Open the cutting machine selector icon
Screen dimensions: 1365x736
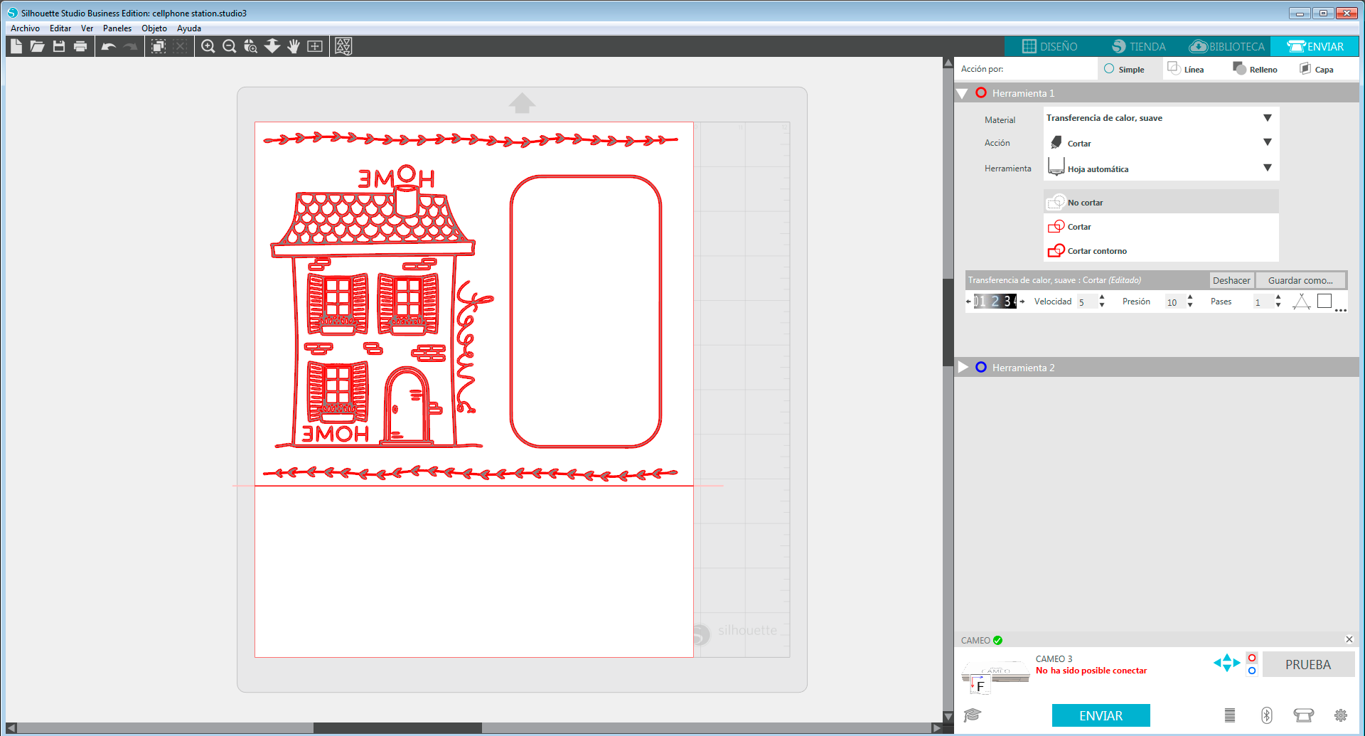pos(1304,715)
